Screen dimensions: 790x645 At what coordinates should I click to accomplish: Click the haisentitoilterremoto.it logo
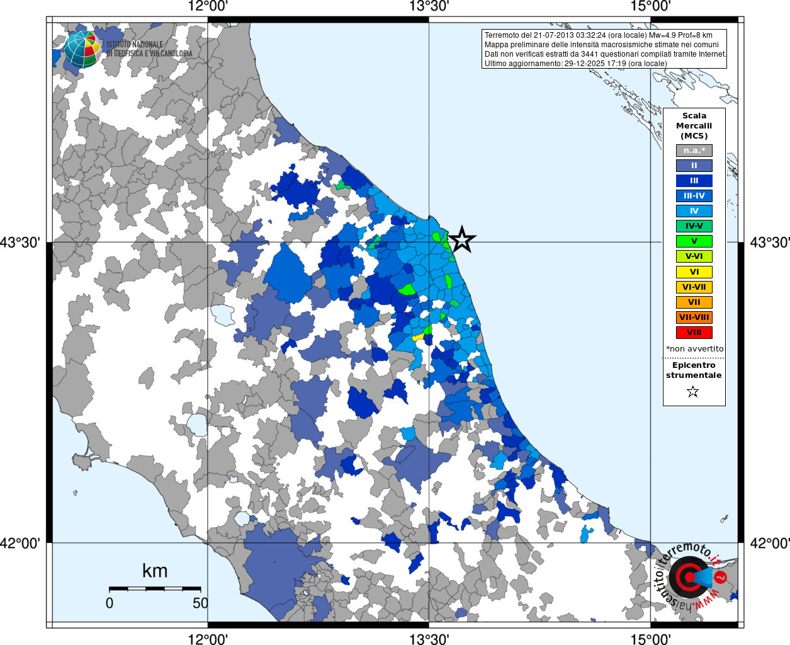click(x=692, y=576)
